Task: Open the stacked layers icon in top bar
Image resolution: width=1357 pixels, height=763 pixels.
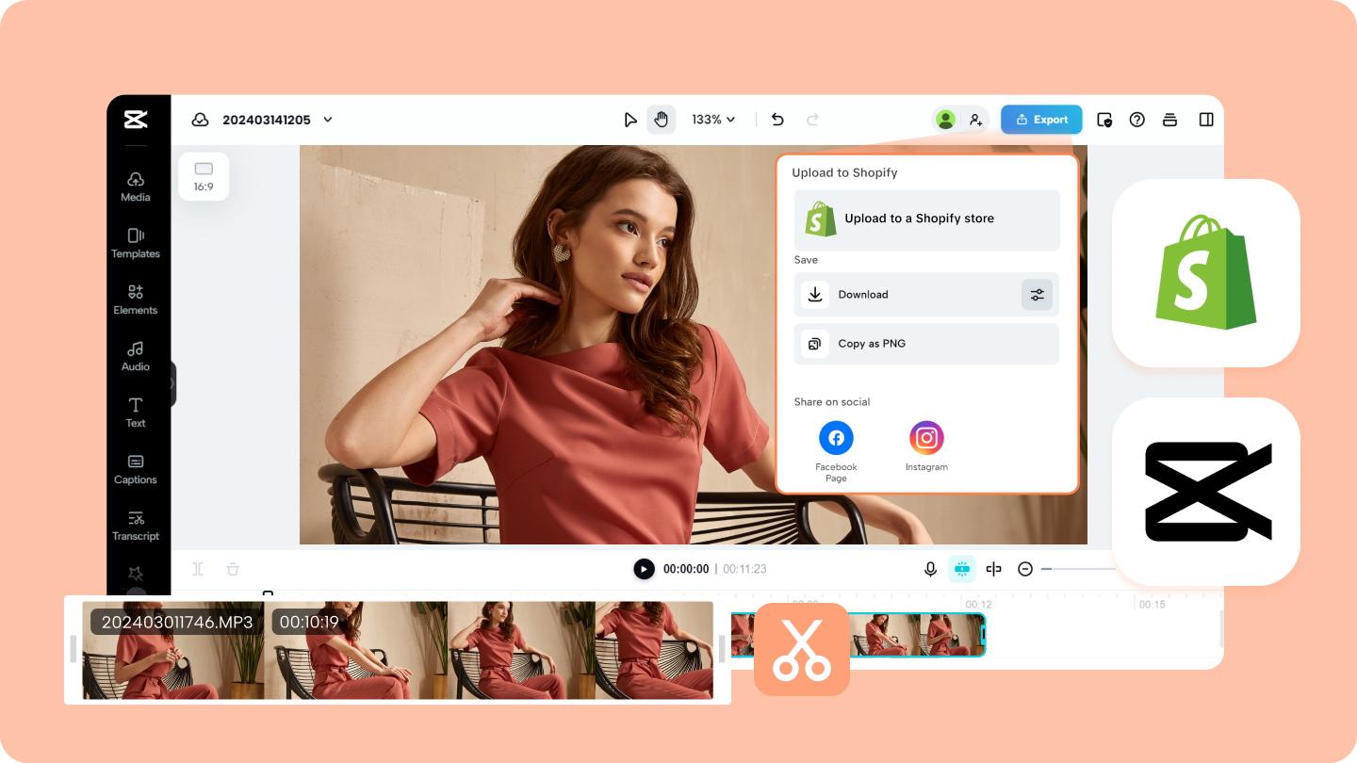Action: [1169, 120]
